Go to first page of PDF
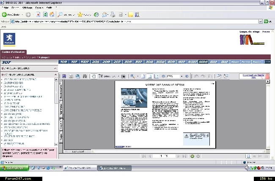This screenshot has width=275, height=181. (144, 156)
